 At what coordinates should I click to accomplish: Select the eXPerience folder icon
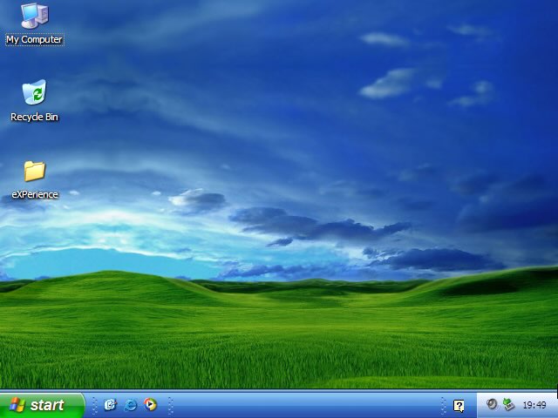point(35,171)
